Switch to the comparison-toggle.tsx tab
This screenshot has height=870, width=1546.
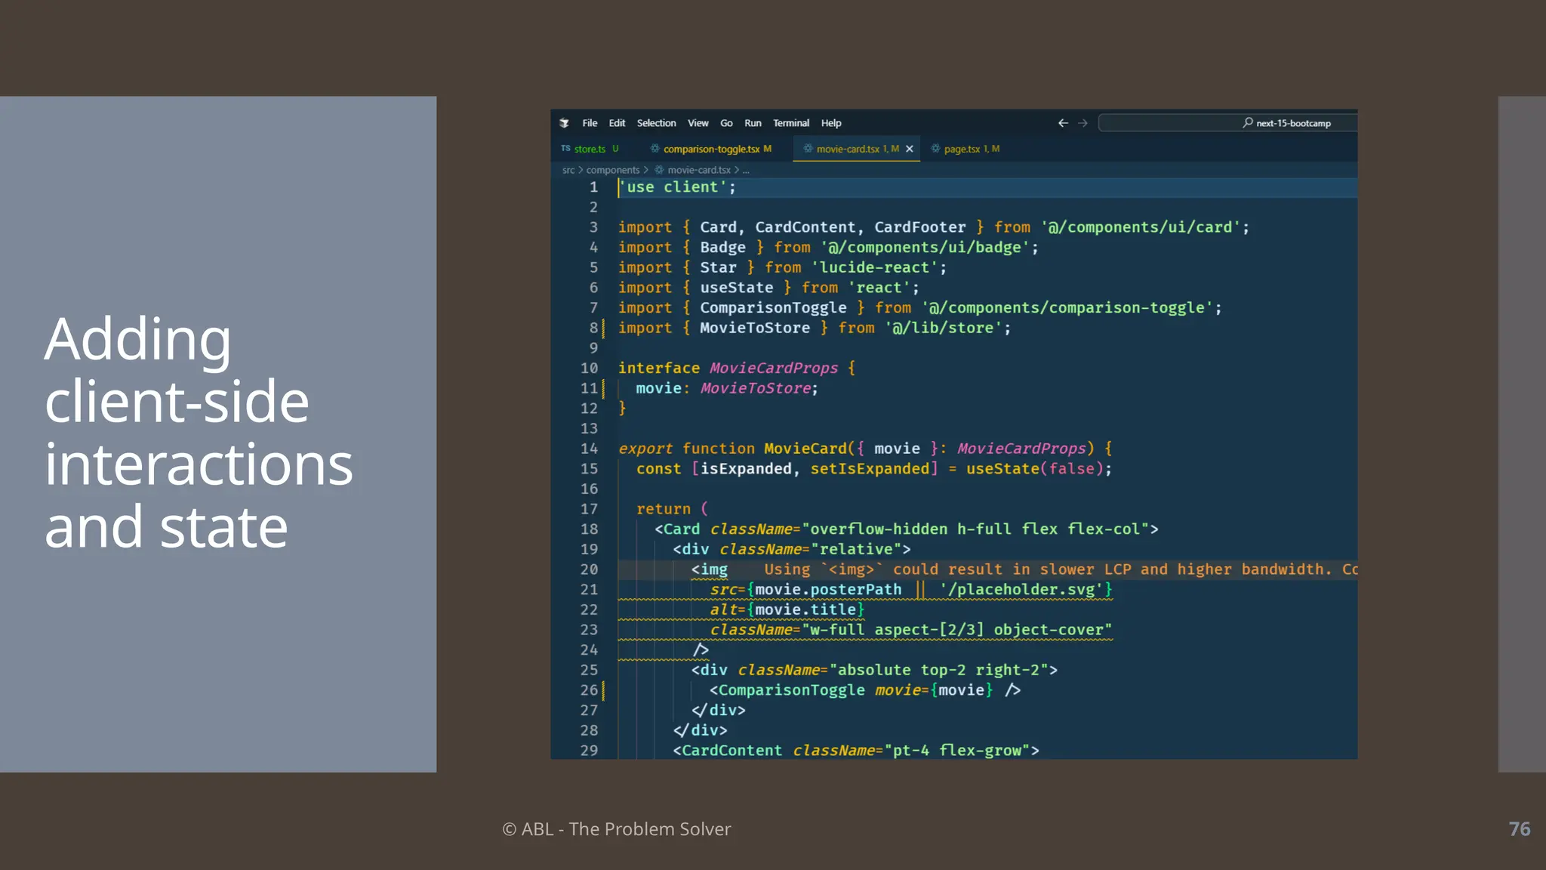711,149
